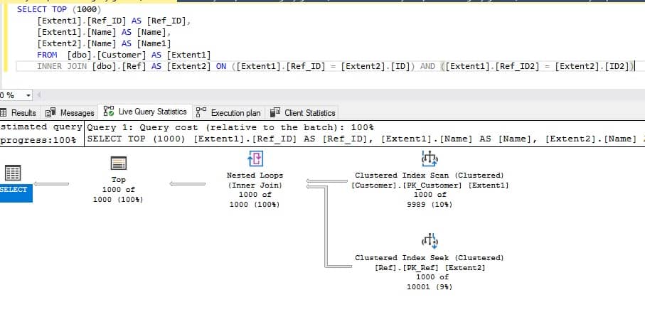Click the arrow between Top and SELECT

pyautogui.click(x=51, y=184)
